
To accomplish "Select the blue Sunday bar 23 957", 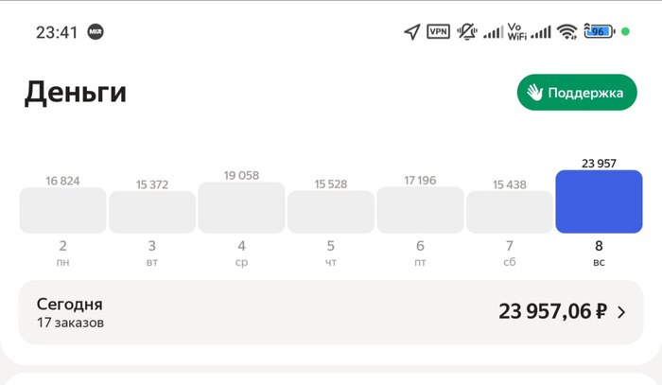I will pyautogui.click(x=599, y=201).
